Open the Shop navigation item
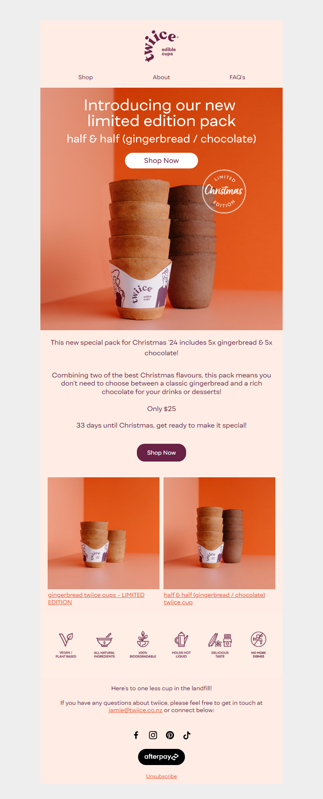This screenshot has width=323, height=799. coord(86,77)
